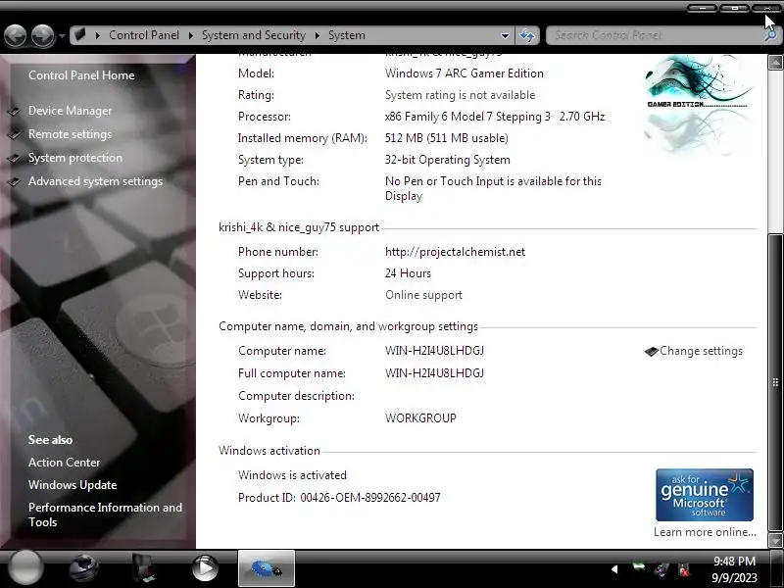Expand the arrow before Control Panel
Image resolution: width=784 pixels, height=588 pixels.
click(x=97, y=35)
